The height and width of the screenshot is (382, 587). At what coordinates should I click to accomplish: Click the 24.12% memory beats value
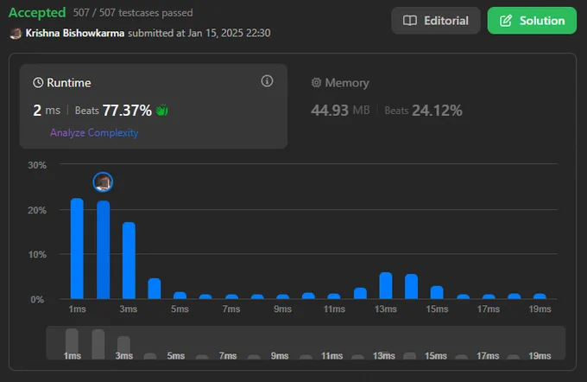pyautogui.click(x=437, y=111)
